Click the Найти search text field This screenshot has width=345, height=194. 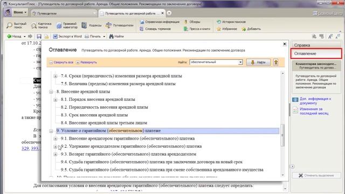(x=214, y=63)
